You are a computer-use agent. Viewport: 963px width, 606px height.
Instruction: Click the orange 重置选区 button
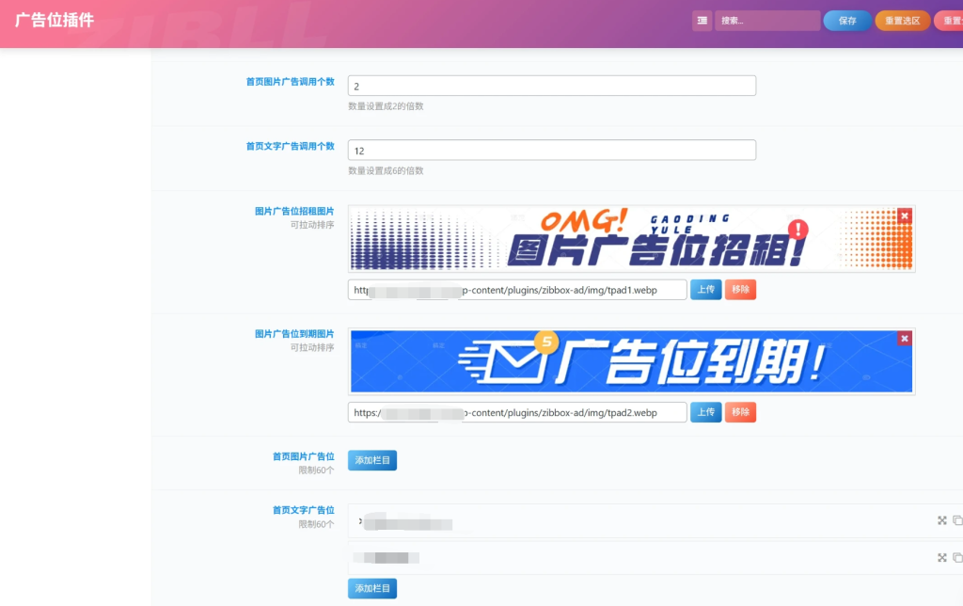(x=902, y=21)
